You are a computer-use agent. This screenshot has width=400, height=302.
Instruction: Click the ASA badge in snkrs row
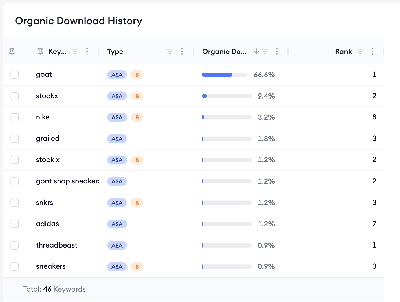click(117, 203)
